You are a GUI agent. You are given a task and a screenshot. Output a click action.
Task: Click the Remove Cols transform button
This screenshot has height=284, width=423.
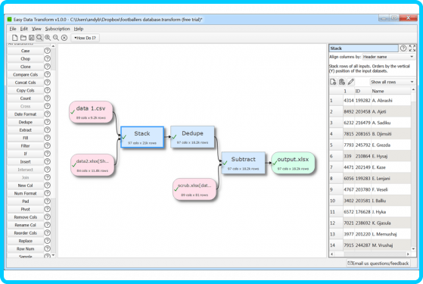click(26, 217)
